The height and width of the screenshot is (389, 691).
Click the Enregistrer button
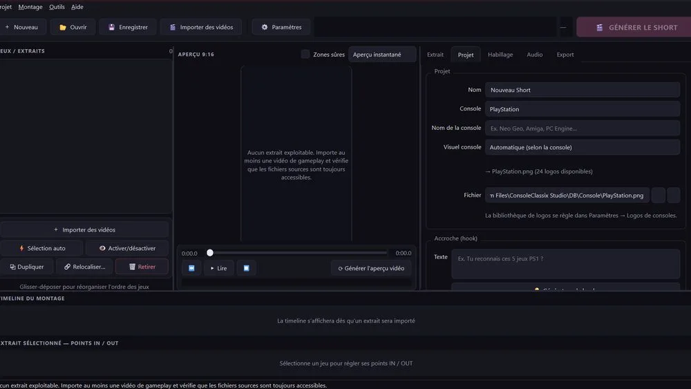(x=128, y=27)
